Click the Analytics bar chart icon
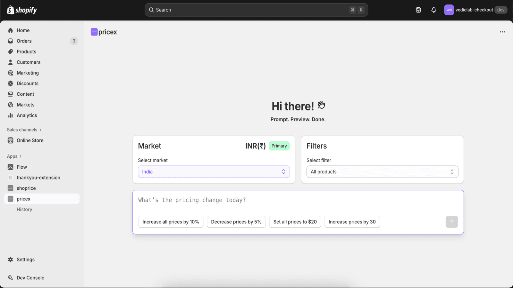 pyautogui.click(x=11, y=116)
